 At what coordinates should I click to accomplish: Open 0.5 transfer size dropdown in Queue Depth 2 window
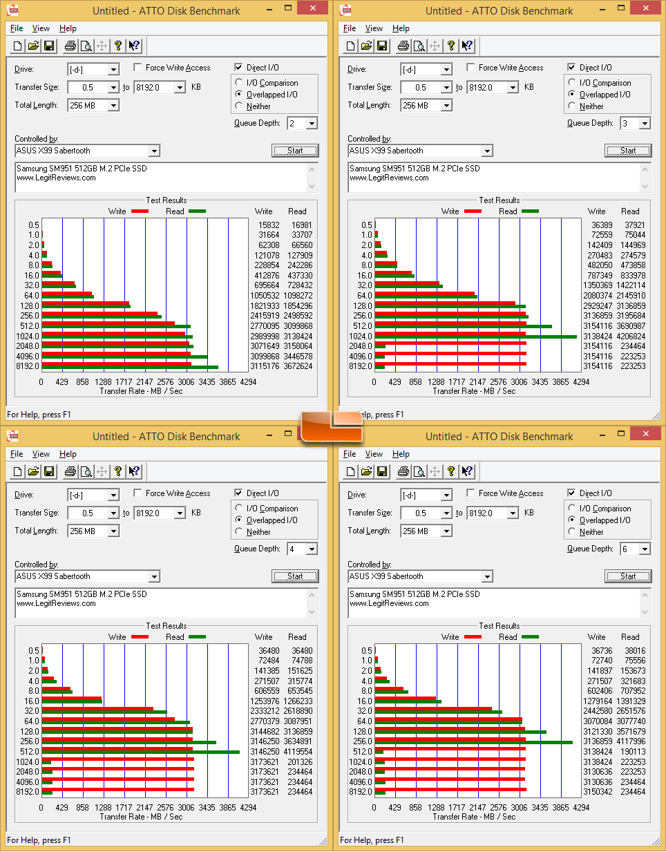[x=113, y=87]
